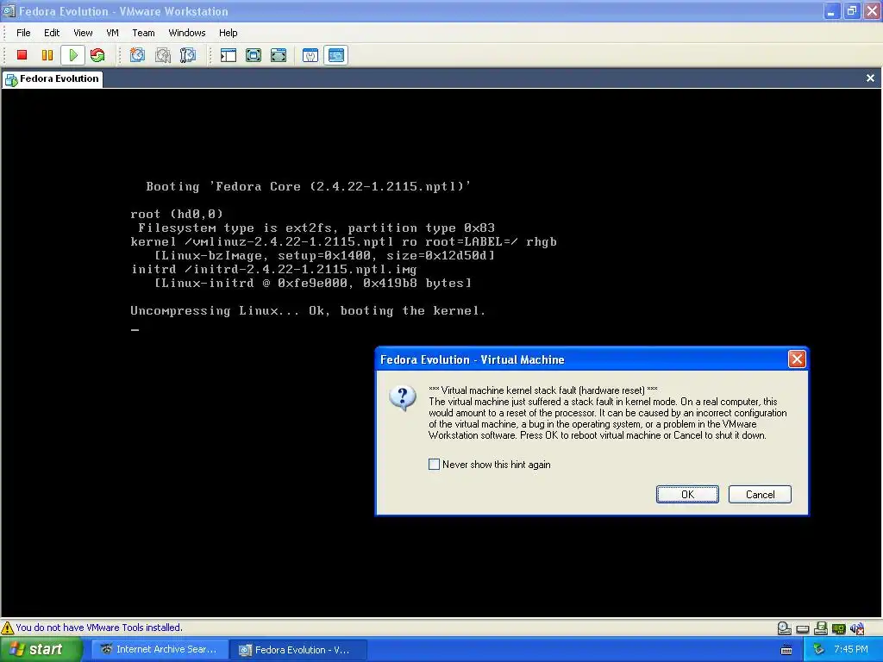Click the green Power On play icon
883x662 pixels.
point(73,55)
